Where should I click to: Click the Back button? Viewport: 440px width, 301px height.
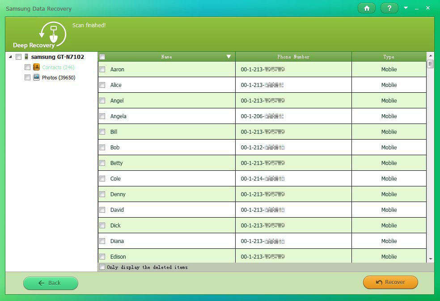(x=51, y=283)
